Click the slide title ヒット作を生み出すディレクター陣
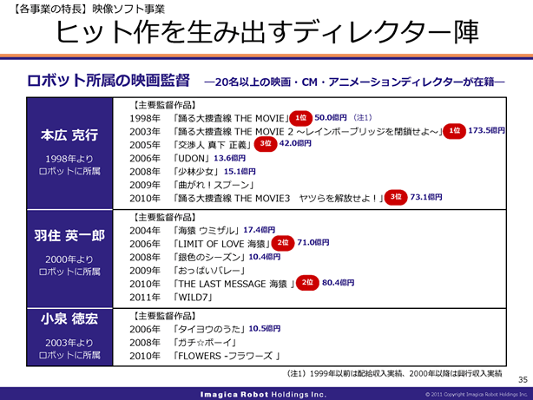The height and width of the screenshot is (400, 533). pos(267,32)
